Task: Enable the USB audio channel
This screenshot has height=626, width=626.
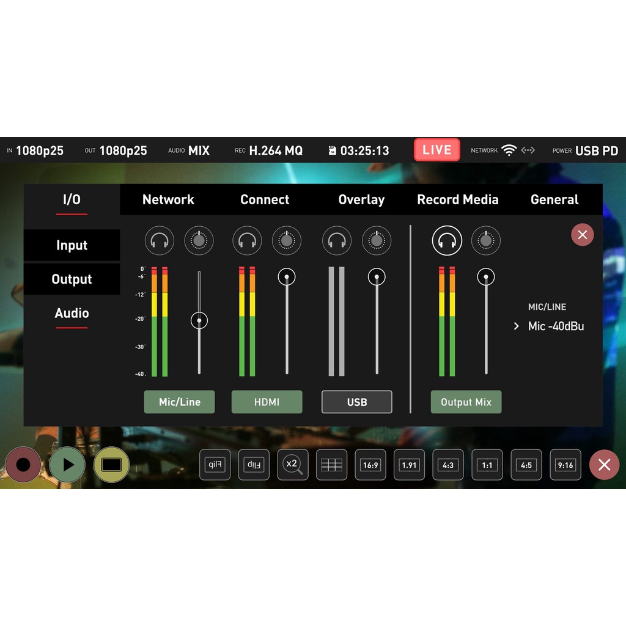Action: pos(357,402)
